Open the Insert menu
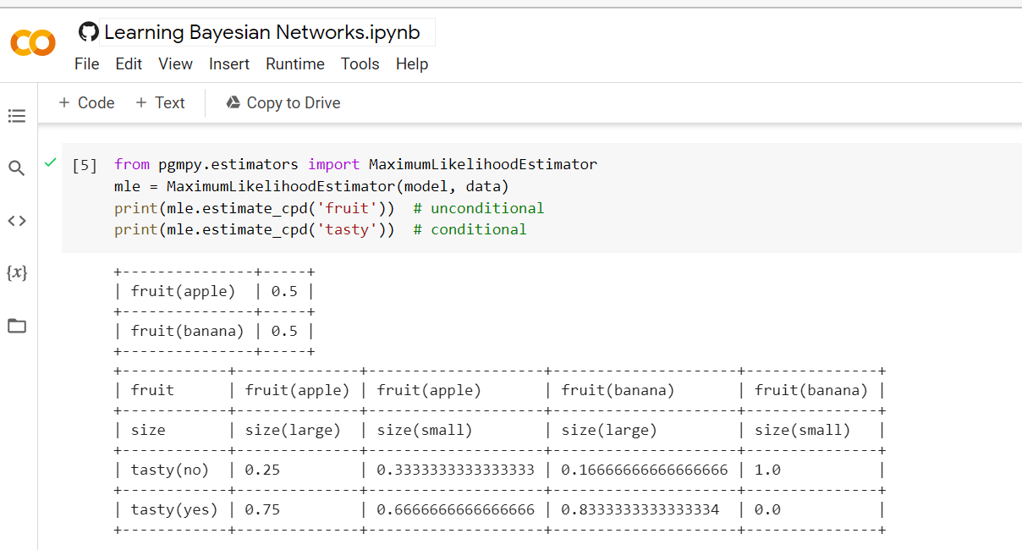 229,63
